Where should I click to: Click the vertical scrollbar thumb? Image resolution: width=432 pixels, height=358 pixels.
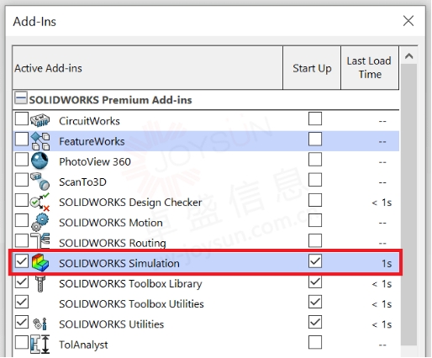click(408, 204)
